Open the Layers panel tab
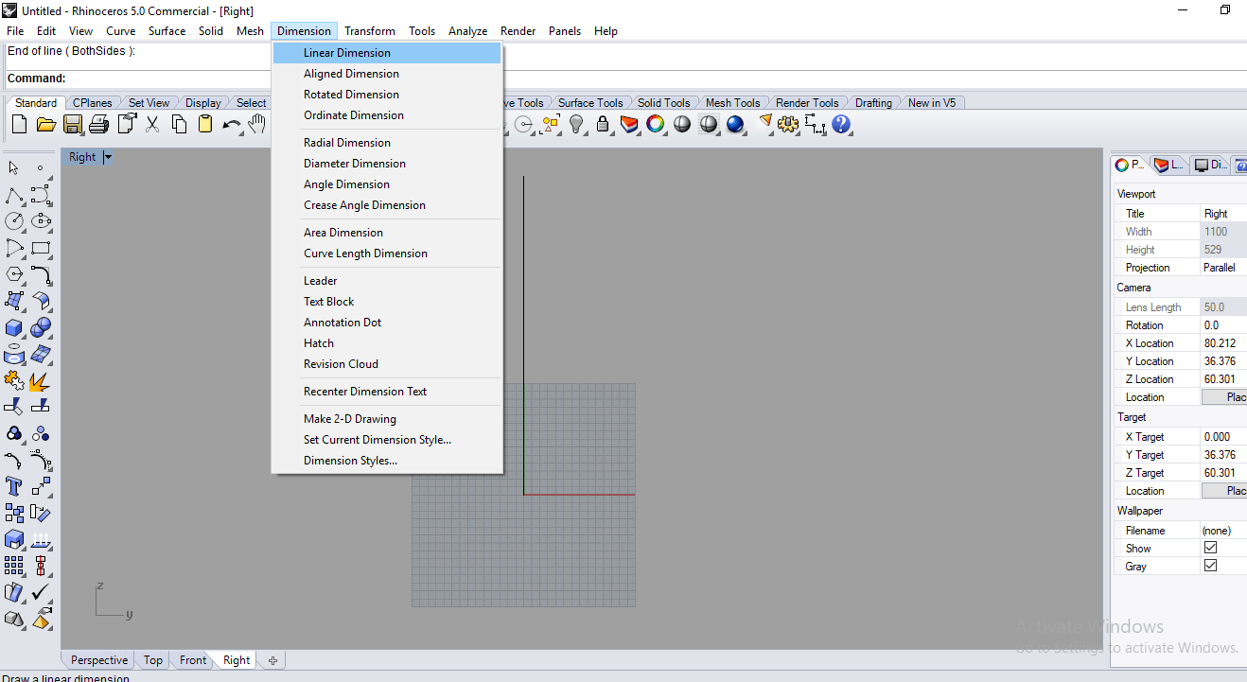The image size is (1247, 682). pos(1169,165)
